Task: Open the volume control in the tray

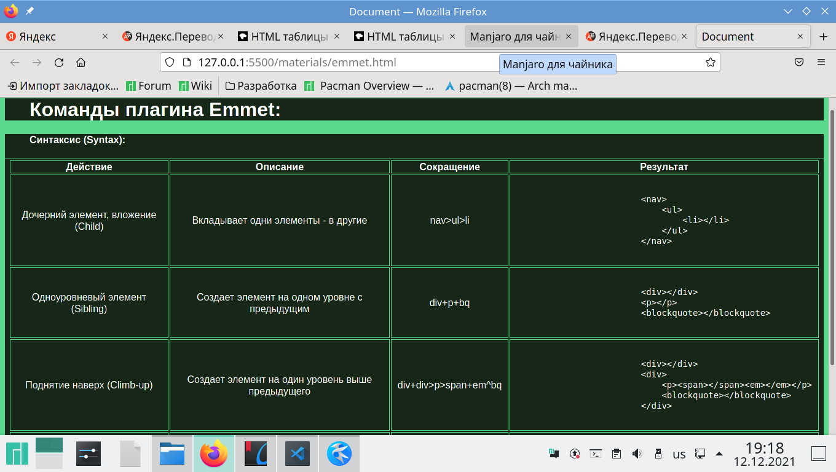Action: pos(637,454)
